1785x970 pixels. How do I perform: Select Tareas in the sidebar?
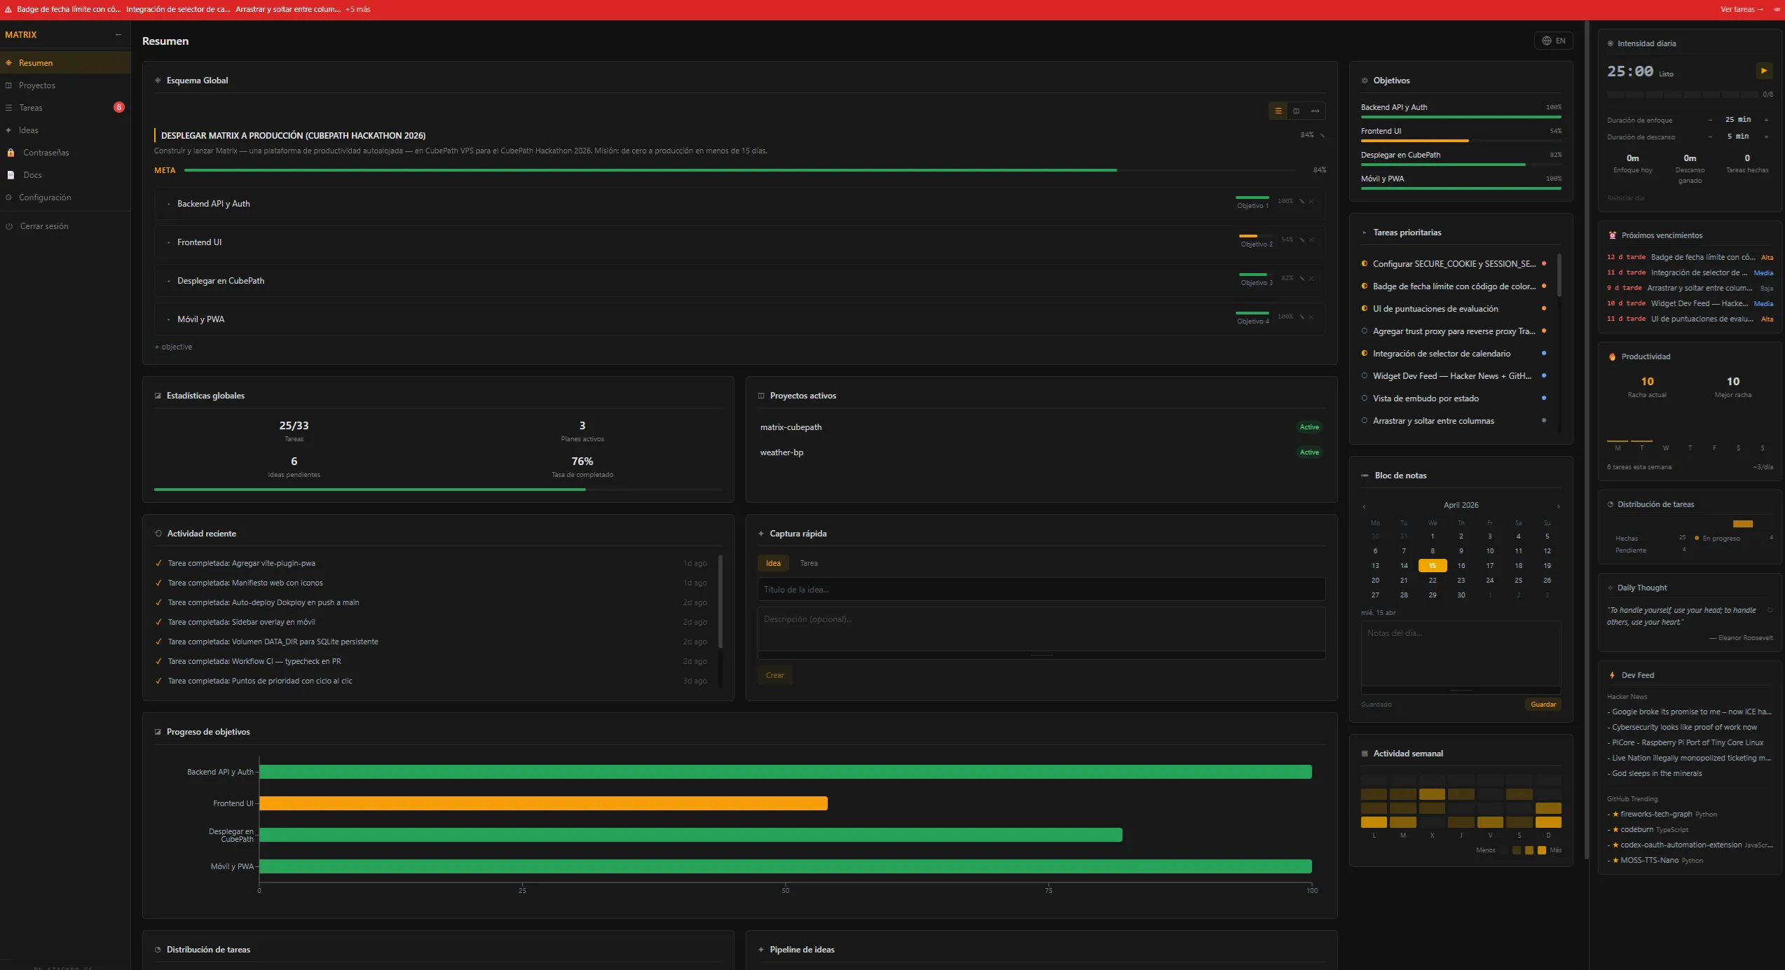click(x=31, y=107)
